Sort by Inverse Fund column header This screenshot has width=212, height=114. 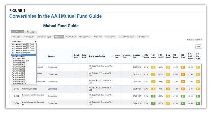coord(117,56)
